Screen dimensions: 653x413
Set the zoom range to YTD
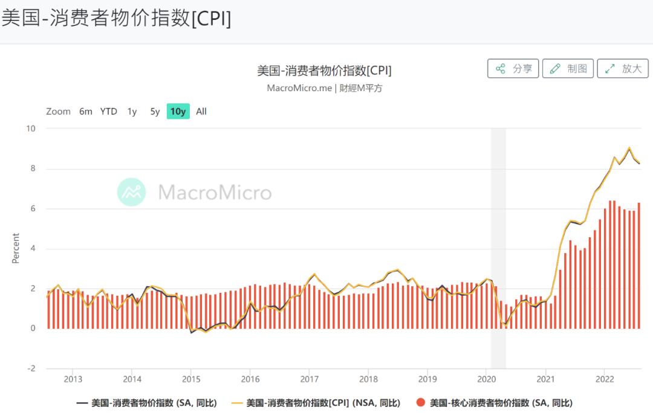point(109,112)
